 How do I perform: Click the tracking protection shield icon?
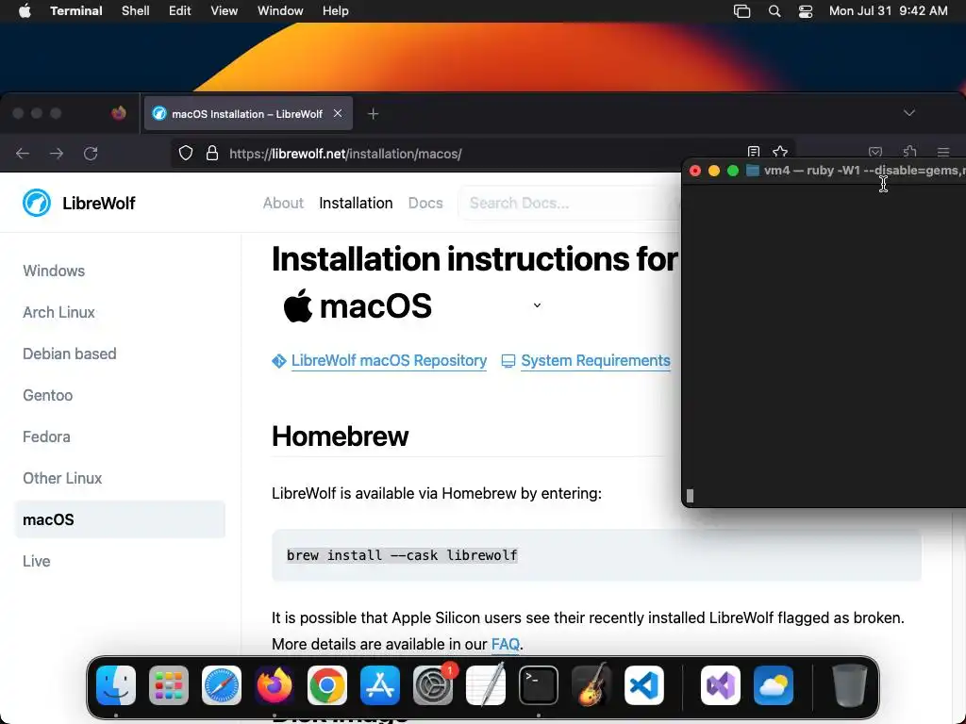tap(186, 154)
